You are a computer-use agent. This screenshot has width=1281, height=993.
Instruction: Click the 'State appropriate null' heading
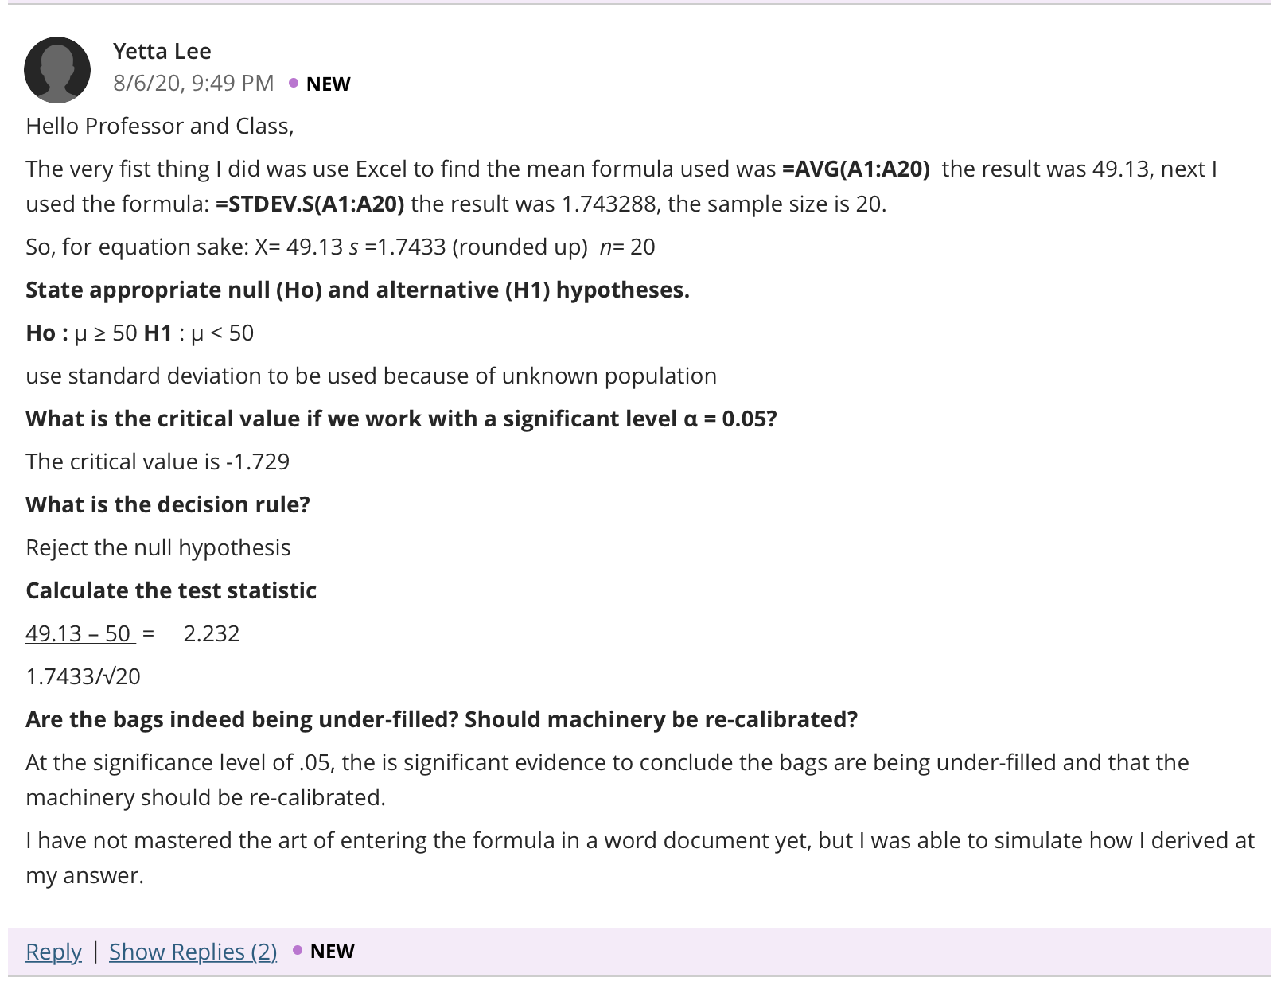(x=357, y=290)
